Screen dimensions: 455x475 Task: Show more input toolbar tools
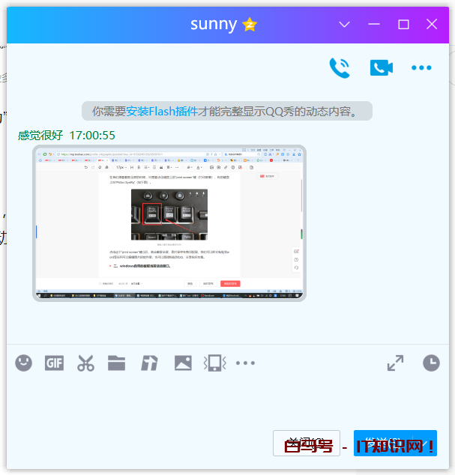246,363
